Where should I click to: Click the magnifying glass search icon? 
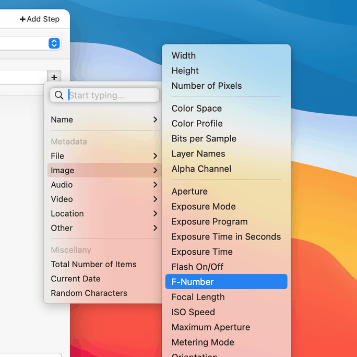pos(59,95)
